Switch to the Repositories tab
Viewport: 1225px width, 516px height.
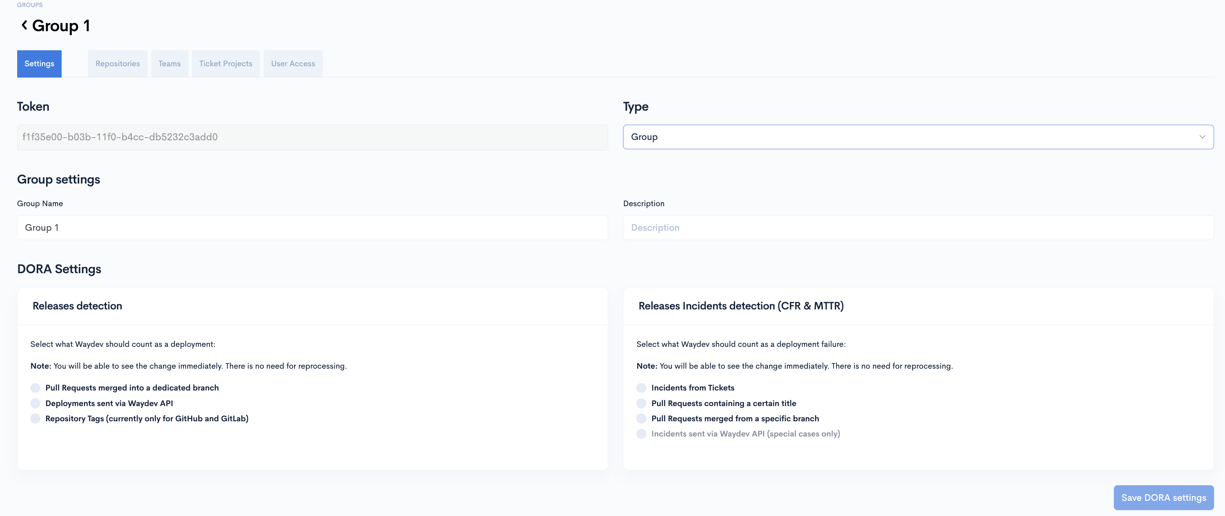[117, 64]
